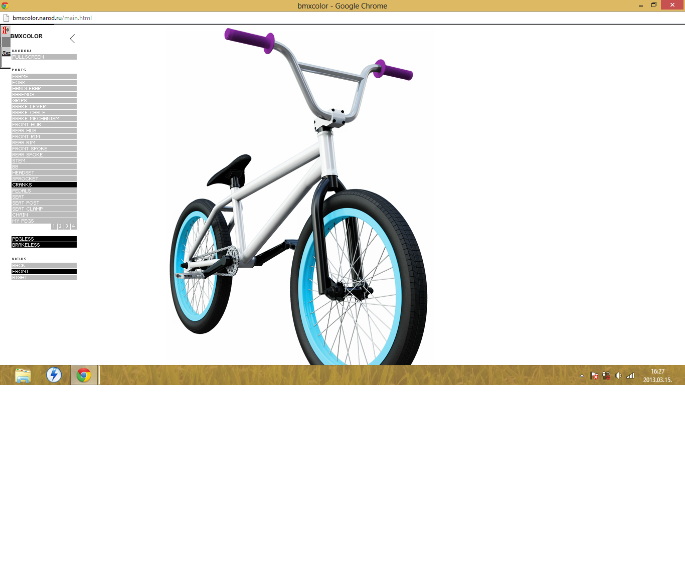Viewport: 685px width, 563px height.
Task: Open the network signal tray icon
Action: point(630,376)
